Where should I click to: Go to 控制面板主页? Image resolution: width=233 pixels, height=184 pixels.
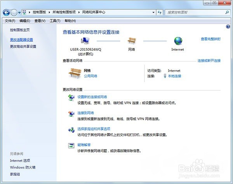(x=20, y=30)
